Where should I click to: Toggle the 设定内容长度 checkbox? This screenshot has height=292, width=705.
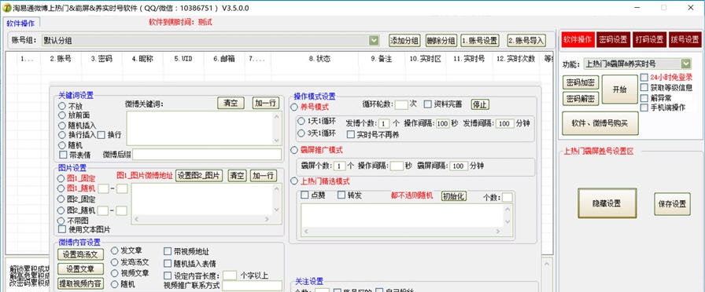pos(168,276)
